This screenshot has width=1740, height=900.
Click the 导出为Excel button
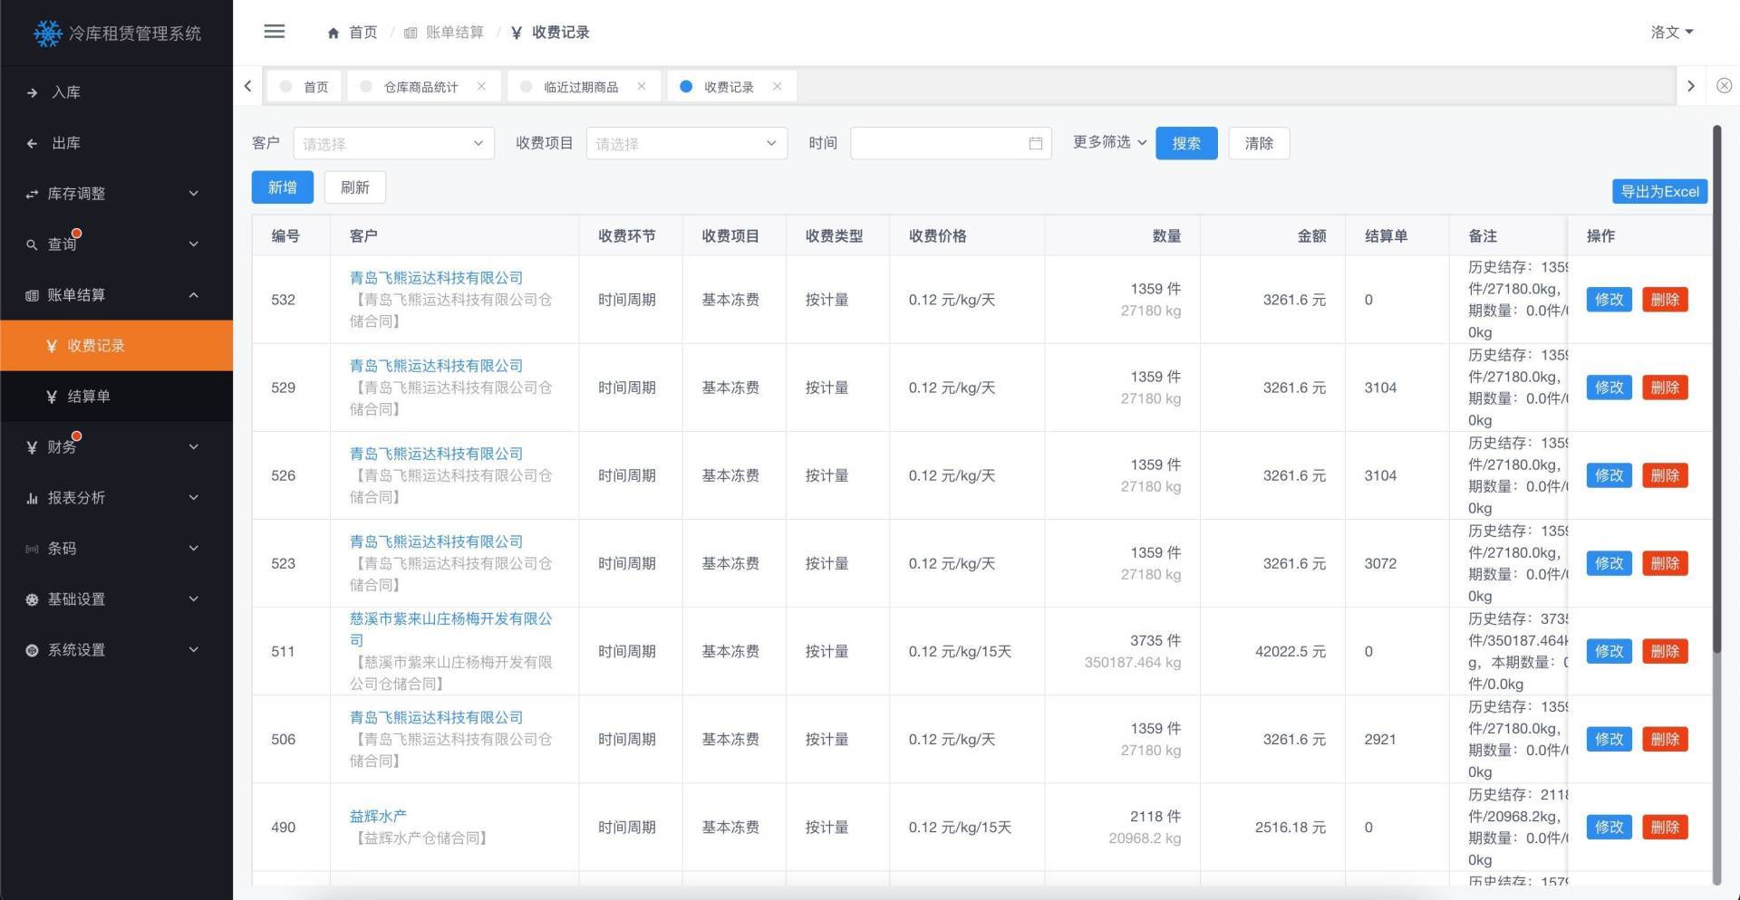(x=1658, y=191)
